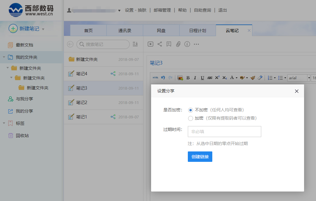Click the sort order icon beside search
Image resolution: width=316 pixels, height=201 pixels.
135,44
